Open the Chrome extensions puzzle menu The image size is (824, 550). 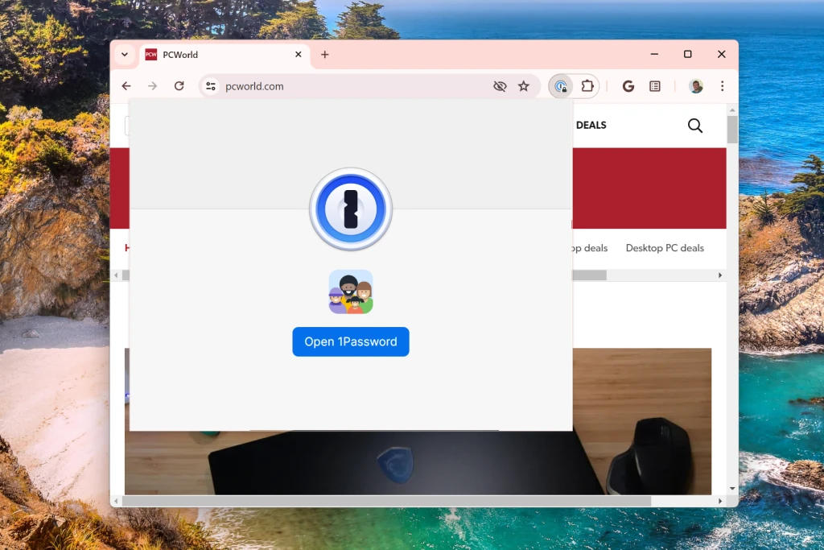587,86
